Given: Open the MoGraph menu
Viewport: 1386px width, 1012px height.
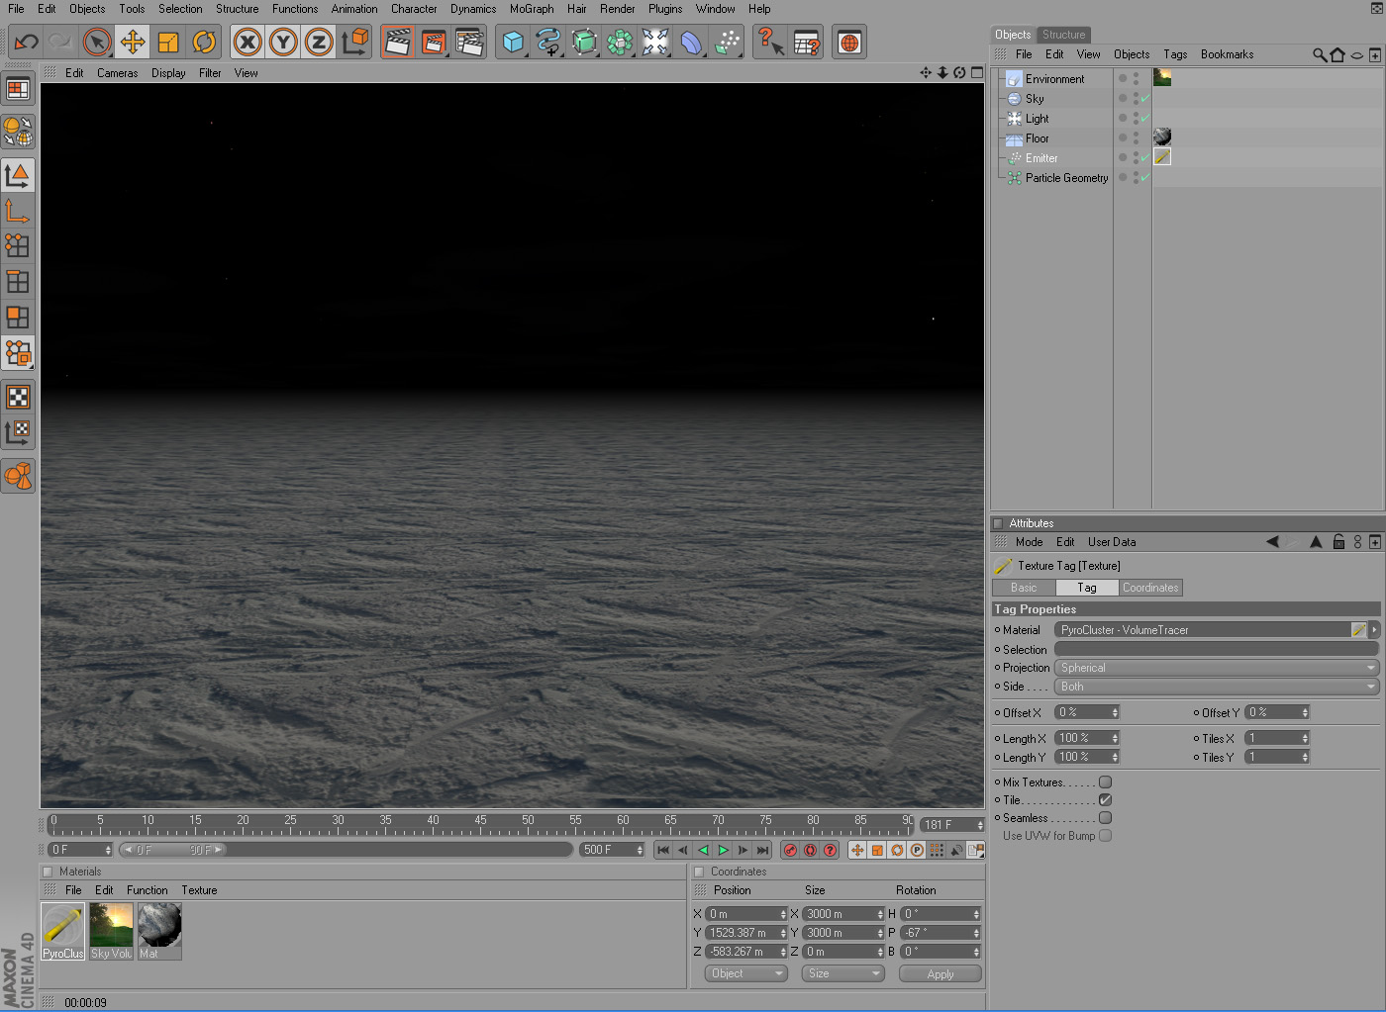Looking at the screenshot, I should coord(532,9).
